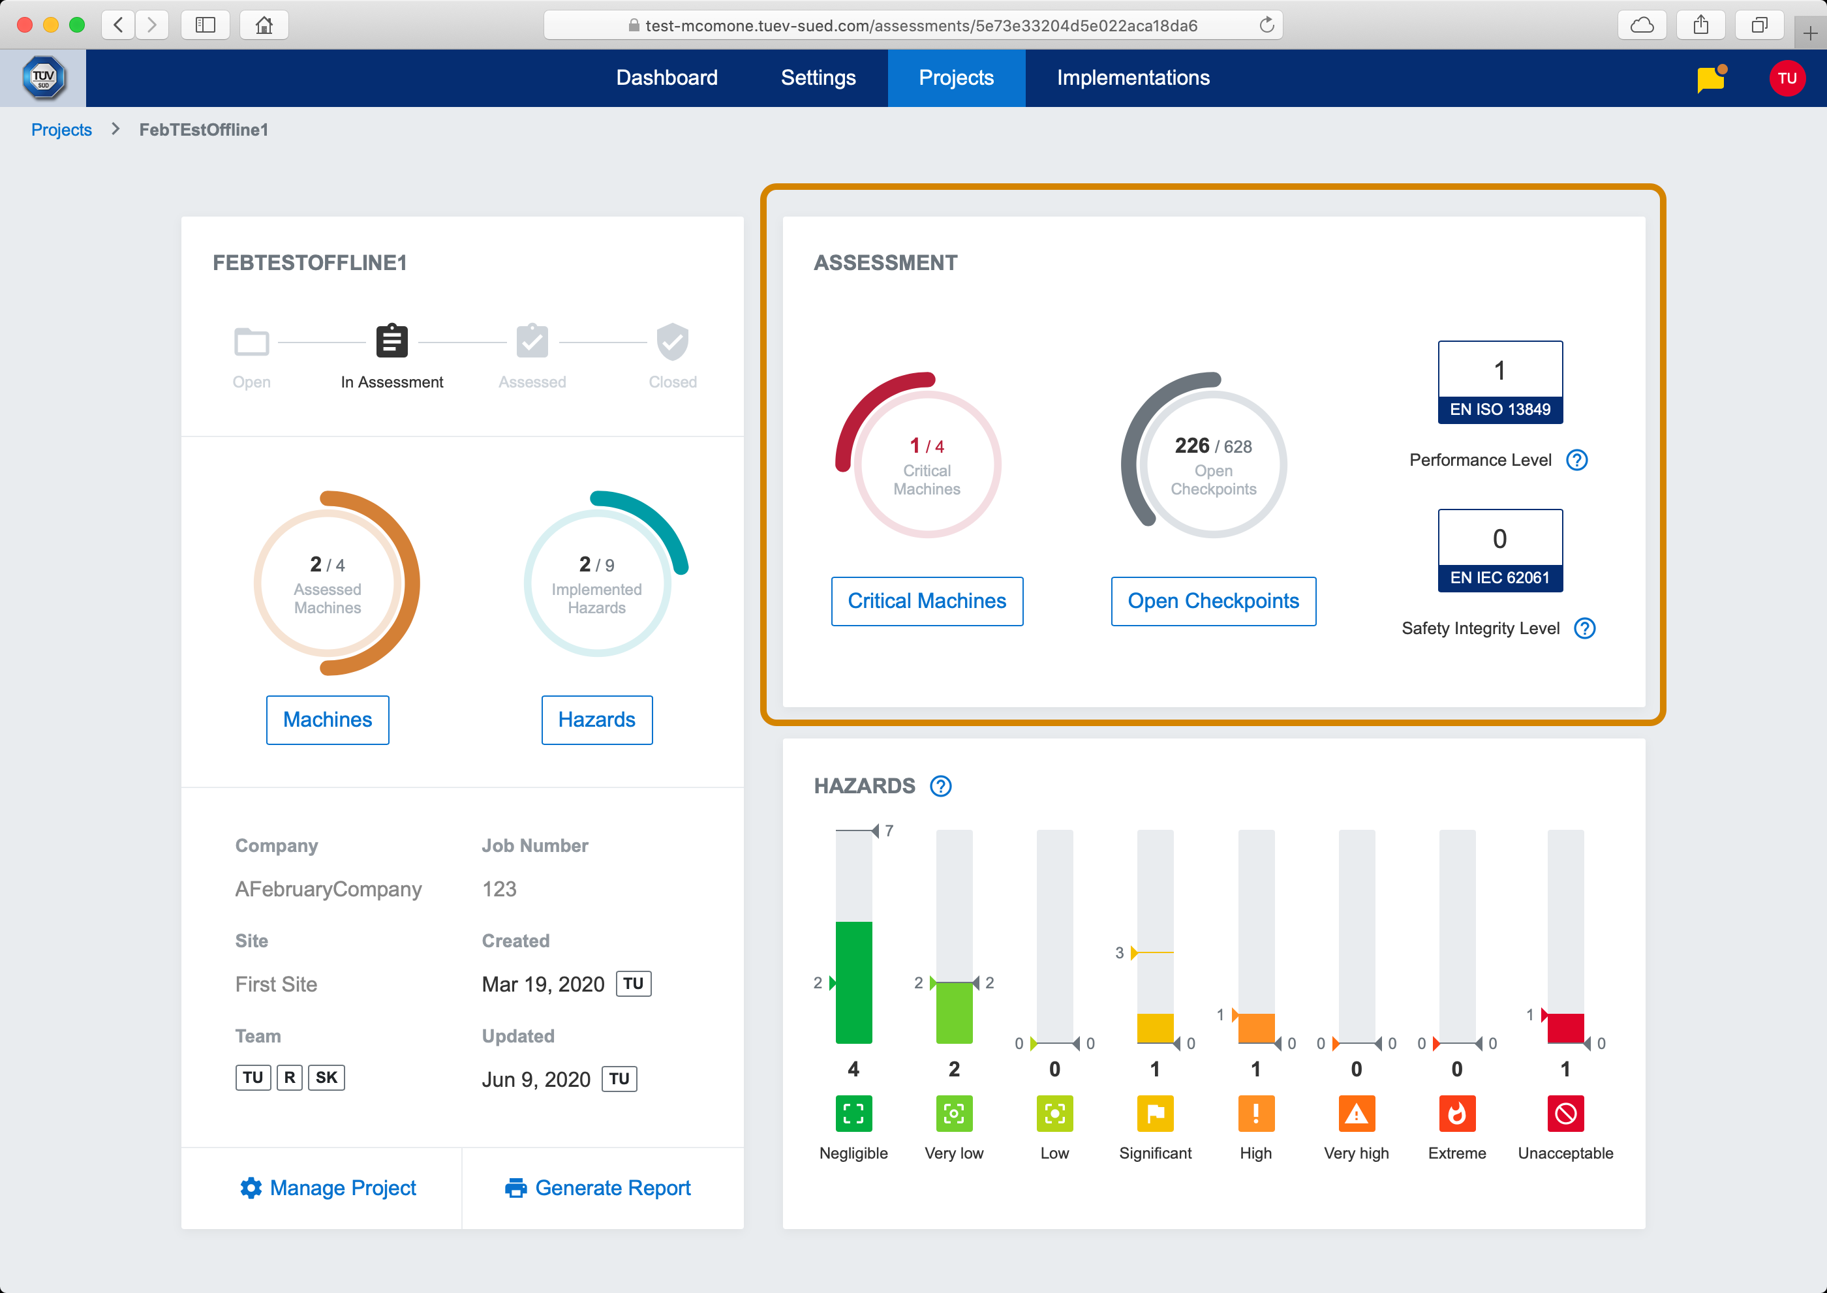Image resolution: width=1827 pixels, height=1293 pixels.
Task: Click the Assessed Machines progress ring
Action: tap(328, 585)
